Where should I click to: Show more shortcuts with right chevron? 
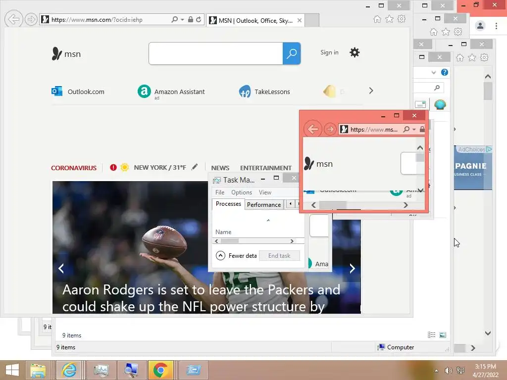[x=371, y=91]
